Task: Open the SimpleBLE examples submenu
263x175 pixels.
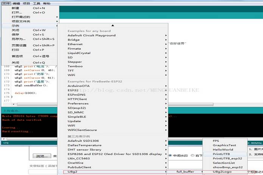Action: 113,117
